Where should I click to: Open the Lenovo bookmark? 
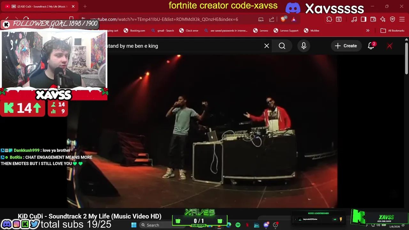point(261,31)
